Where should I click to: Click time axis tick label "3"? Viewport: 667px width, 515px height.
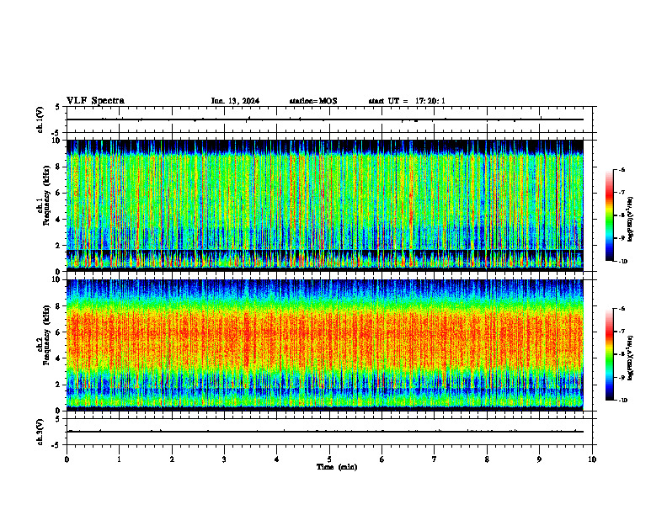224,459
